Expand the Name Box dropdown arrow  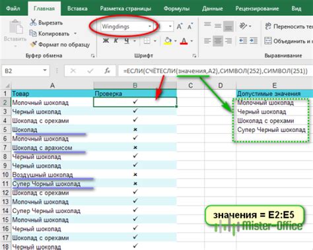coord(45,71)
